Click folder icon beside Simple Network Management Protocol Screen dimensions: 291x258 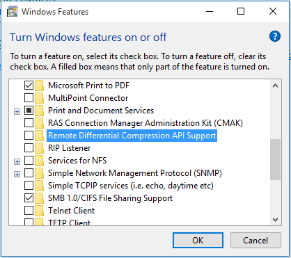pyautogui.click(x=39, y=173)
